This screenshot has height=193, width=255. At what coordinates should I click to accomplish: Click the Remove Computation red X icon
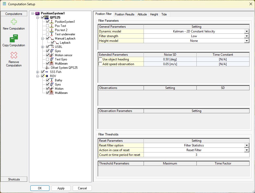click(14, 55)
